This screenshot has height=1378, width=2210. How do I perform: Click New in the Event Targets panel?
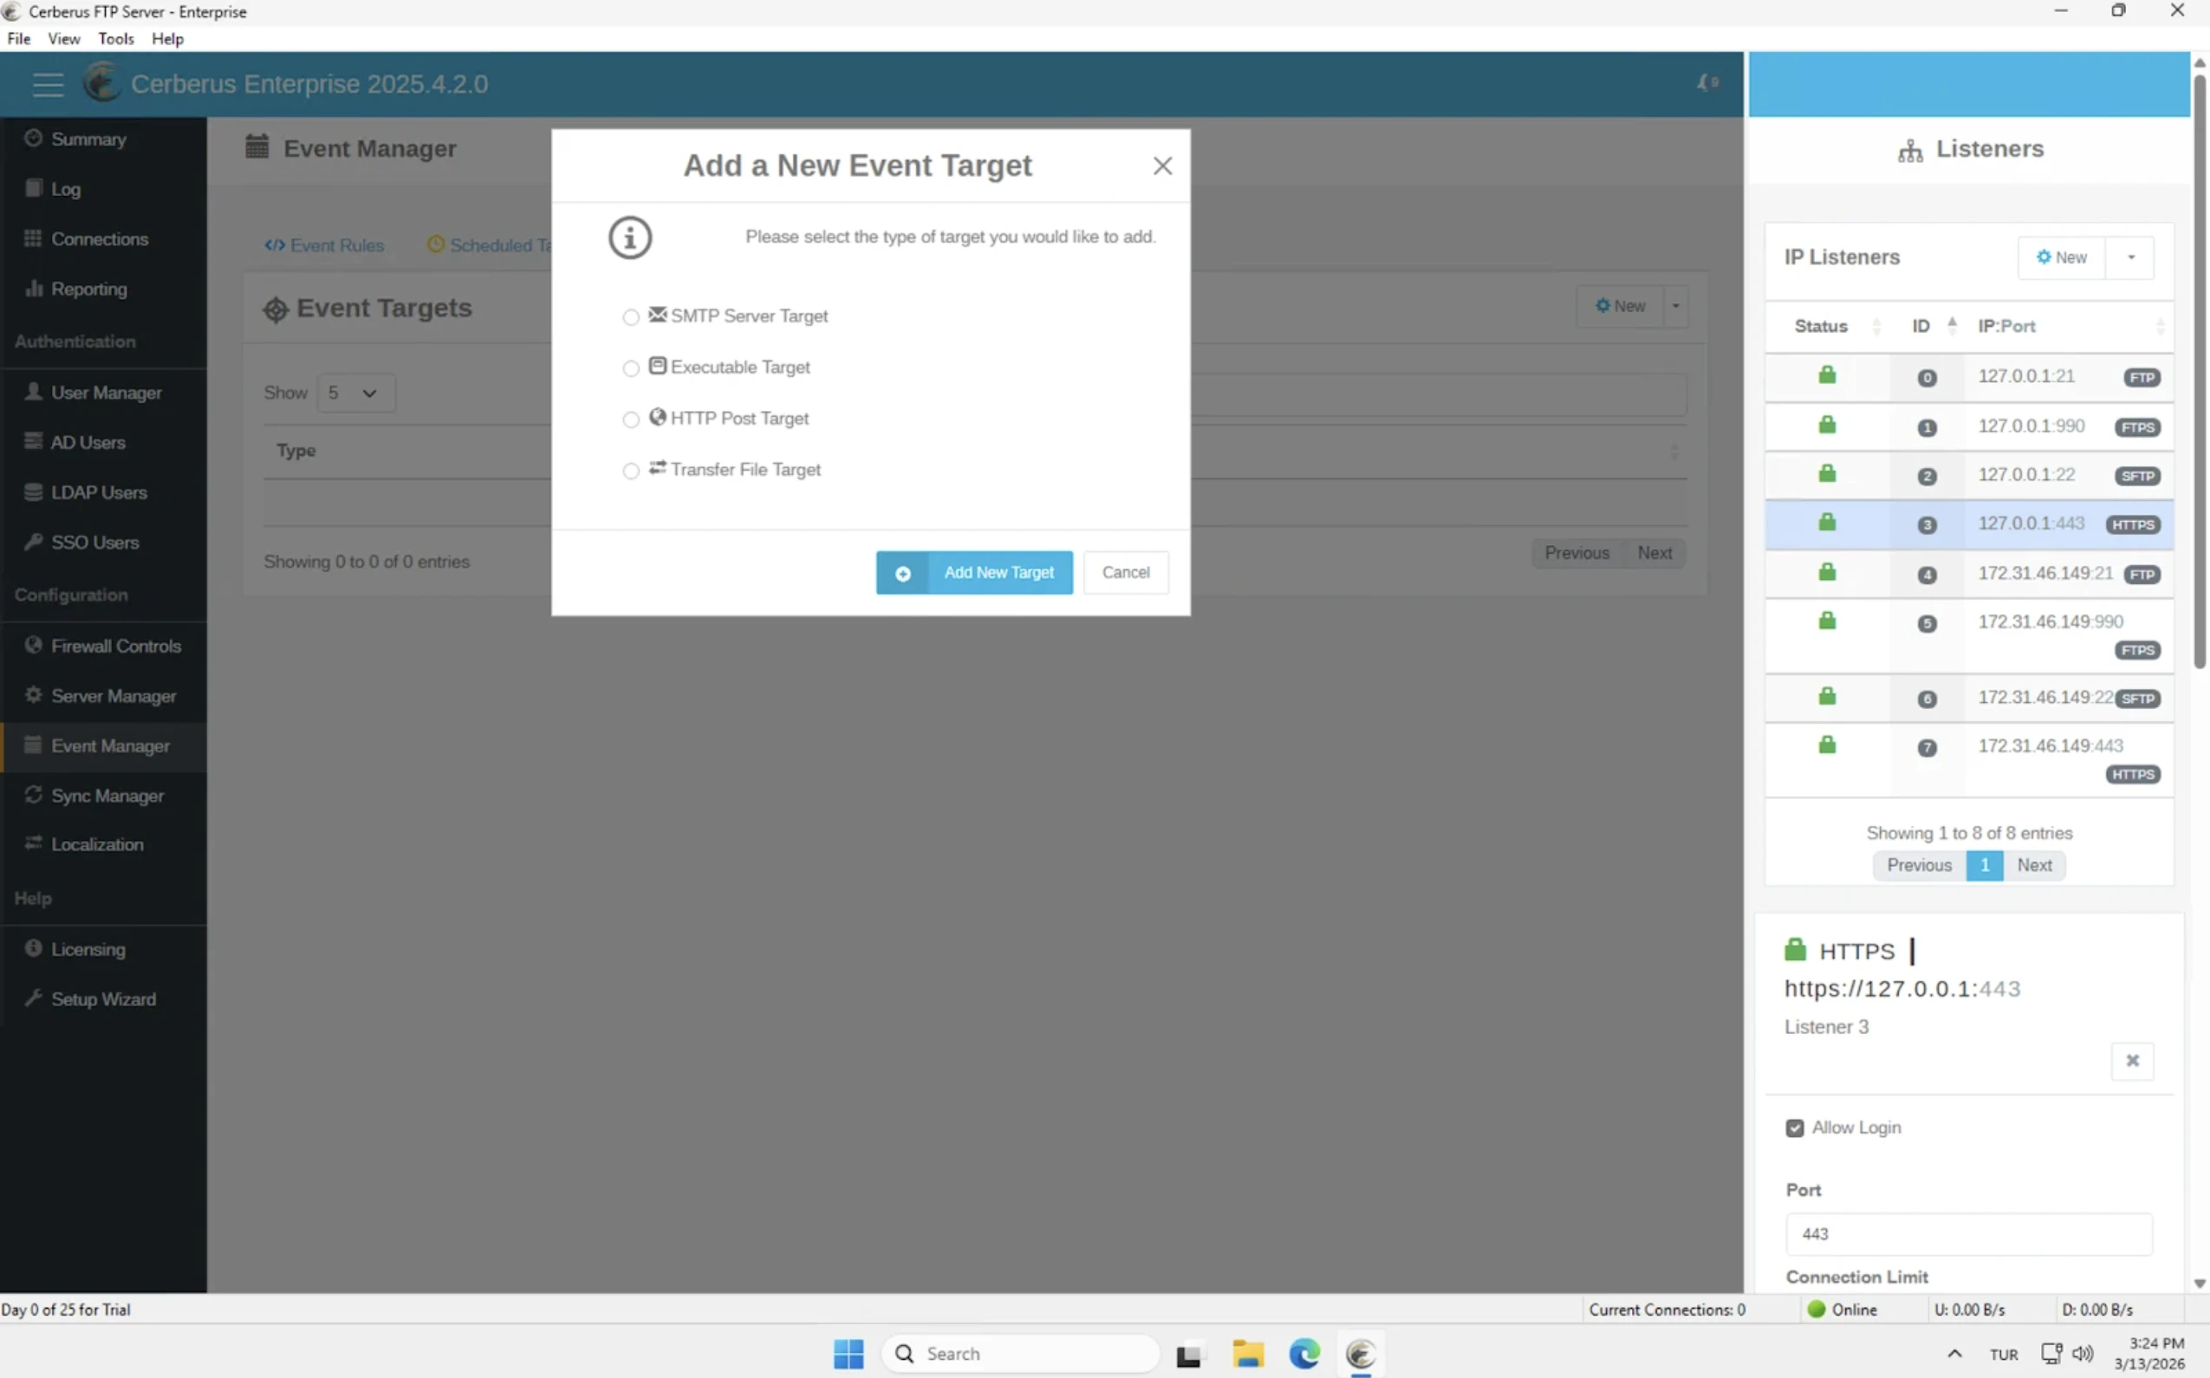(1621, 307)
